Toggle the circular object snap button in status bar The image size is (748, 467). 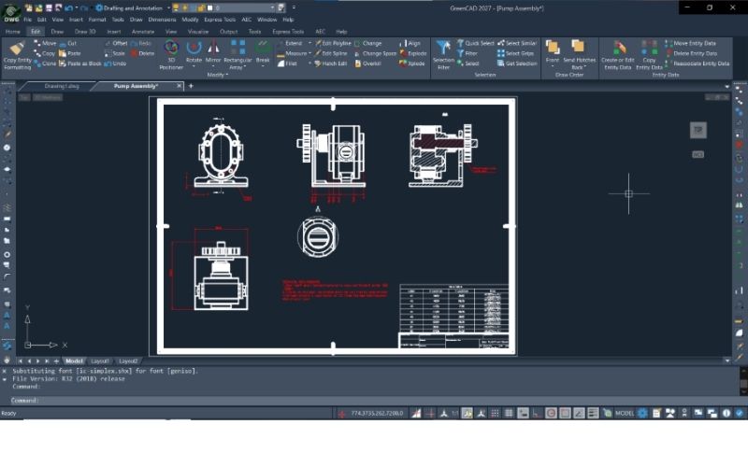[x=551, y=413]
